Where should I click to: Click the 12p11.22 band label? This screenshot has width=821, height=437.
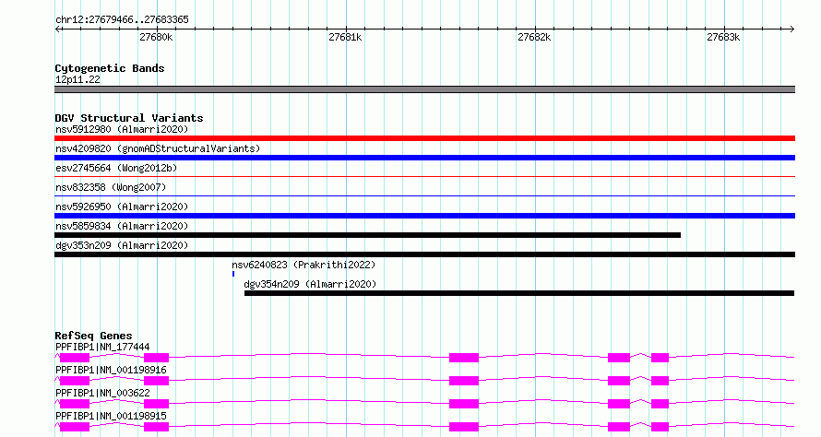click(x=77, y=79)
